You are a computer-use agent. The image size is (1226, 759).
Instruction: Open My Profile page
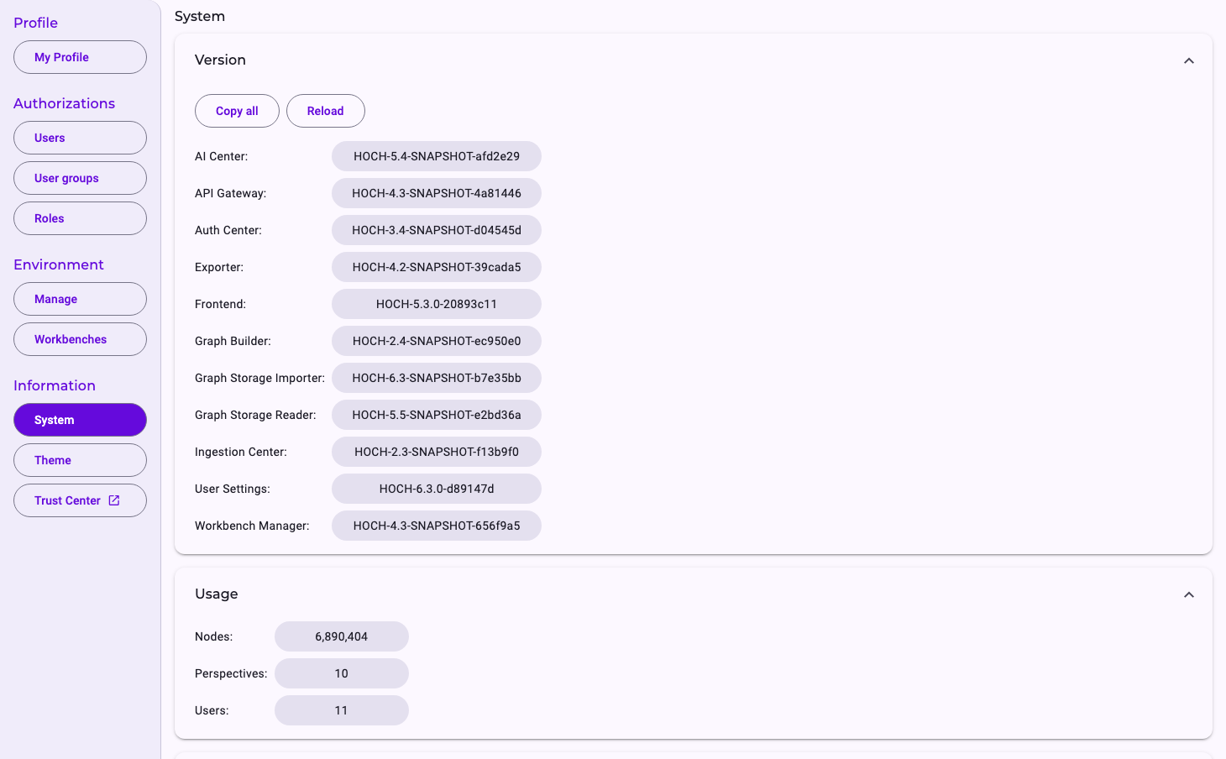[80, 57]
